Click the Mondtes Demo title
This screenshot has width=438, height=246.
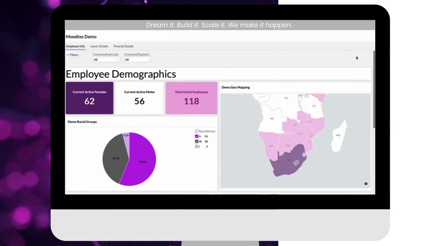[81, 37]
